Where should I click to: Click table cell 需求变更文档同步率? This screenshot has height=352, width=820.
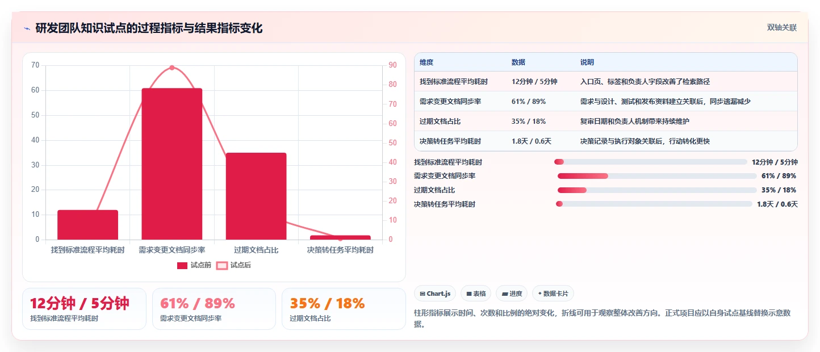pyautogui.click(x=450, y=102)
